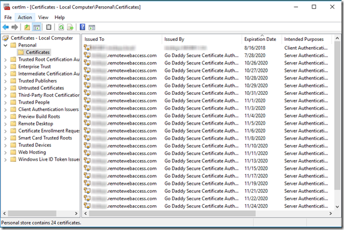Click the Forward arrow toolbar icon
Screen dimensions: 344x230
click(x=15, y=27)
